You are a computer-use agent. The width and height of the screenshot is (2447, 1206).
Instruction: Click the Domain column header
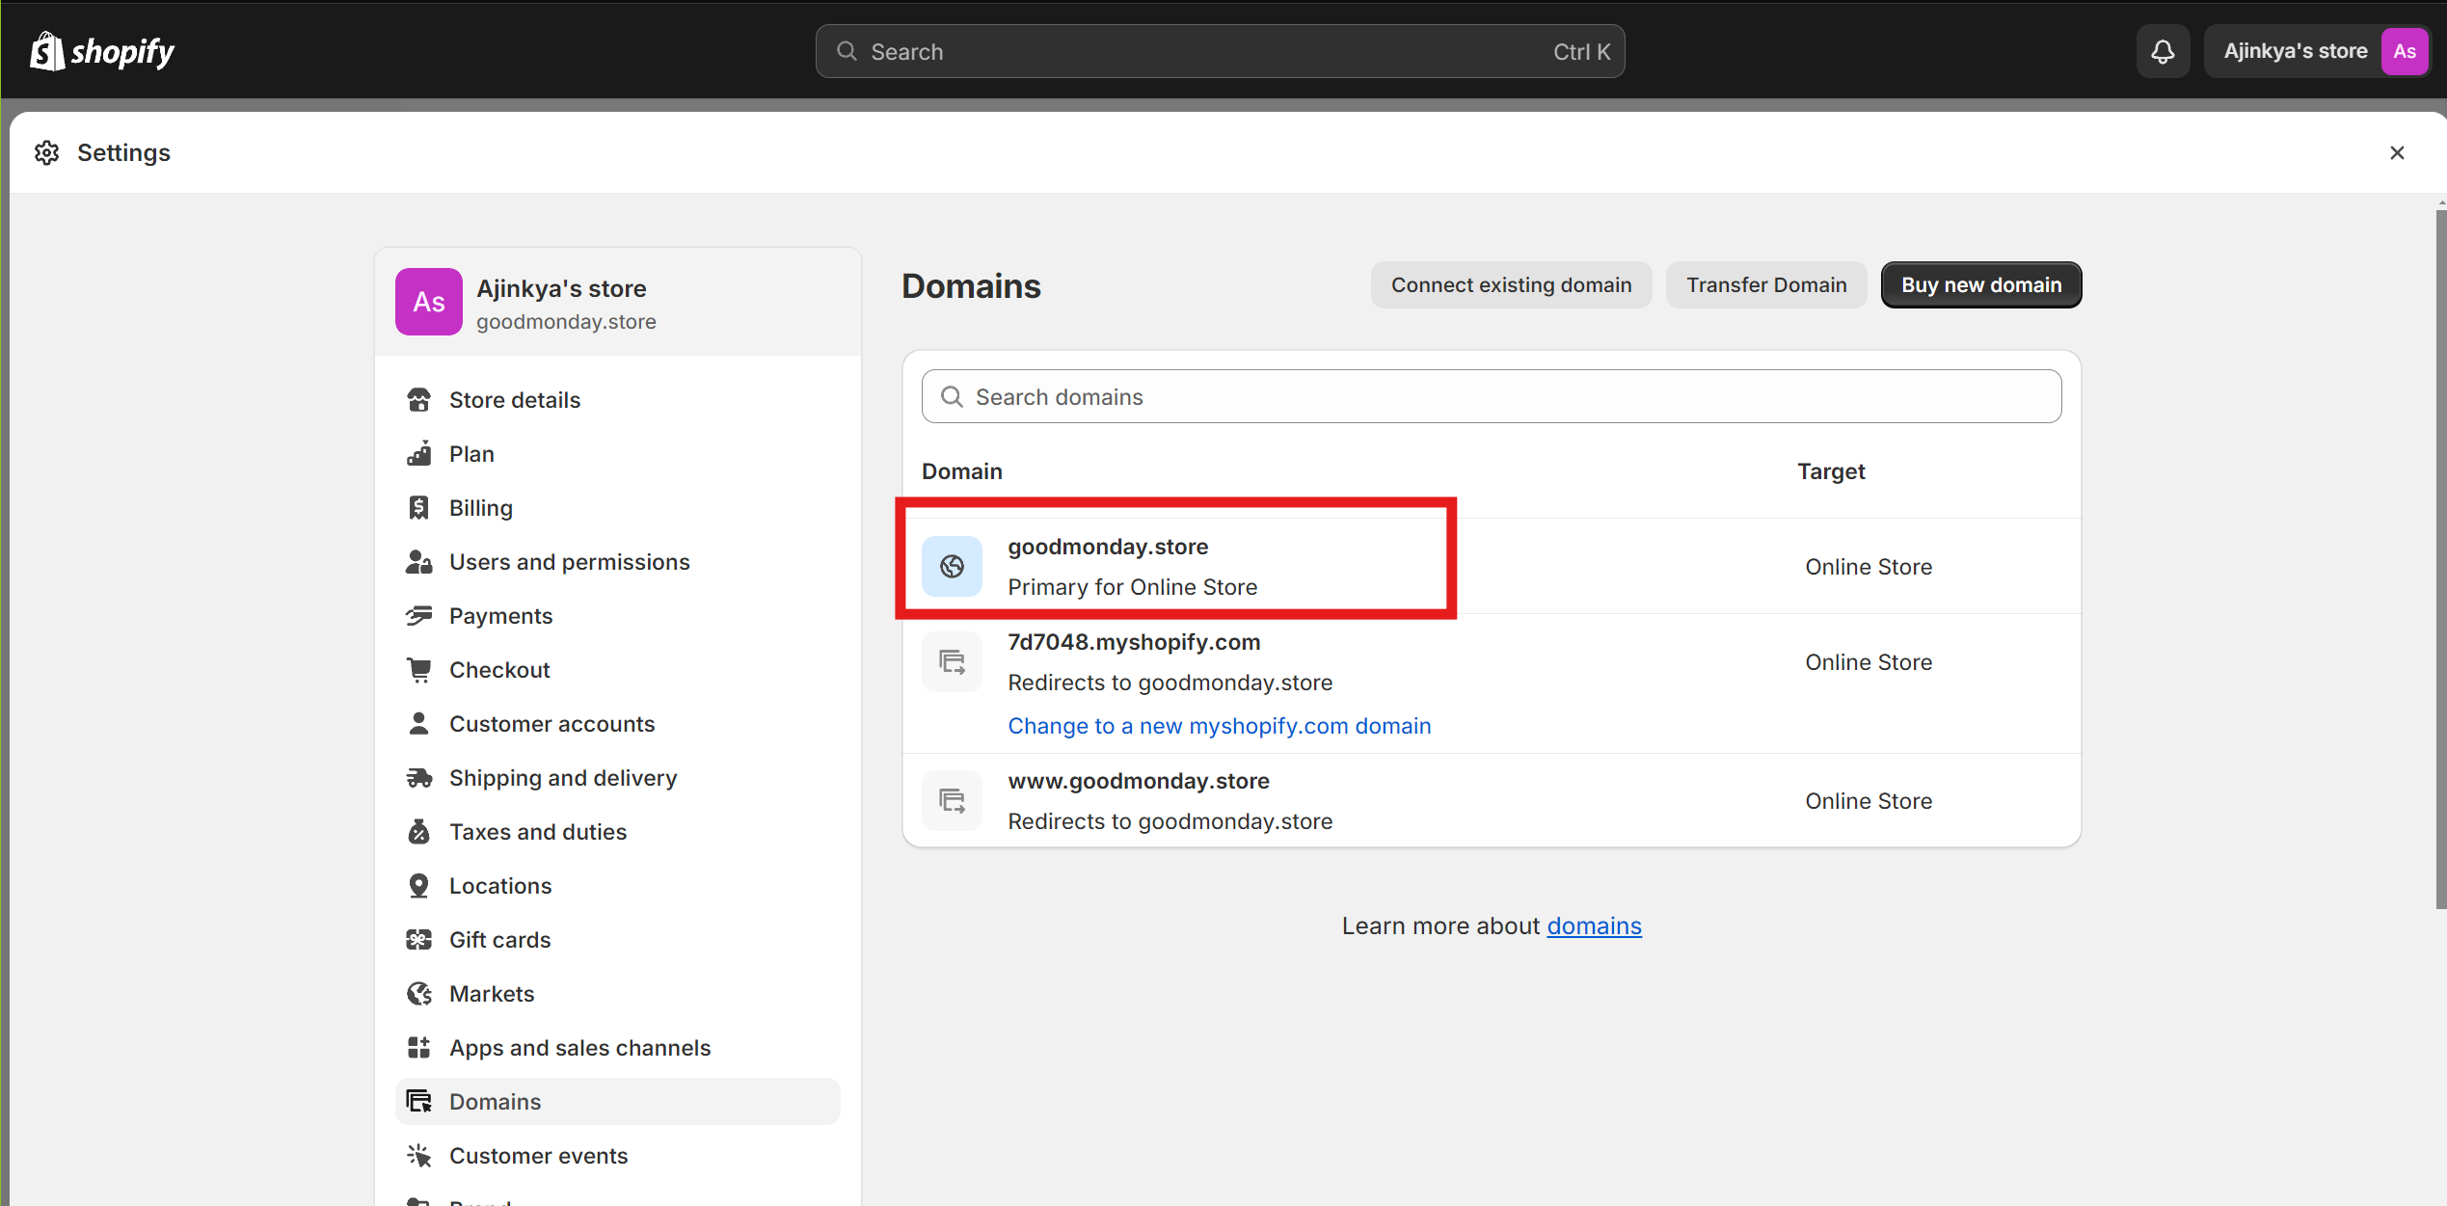tap(961, 471)
